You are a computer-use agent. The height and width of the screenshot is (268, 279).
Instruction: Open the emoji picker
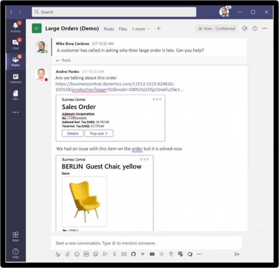[x=77, y=254]
